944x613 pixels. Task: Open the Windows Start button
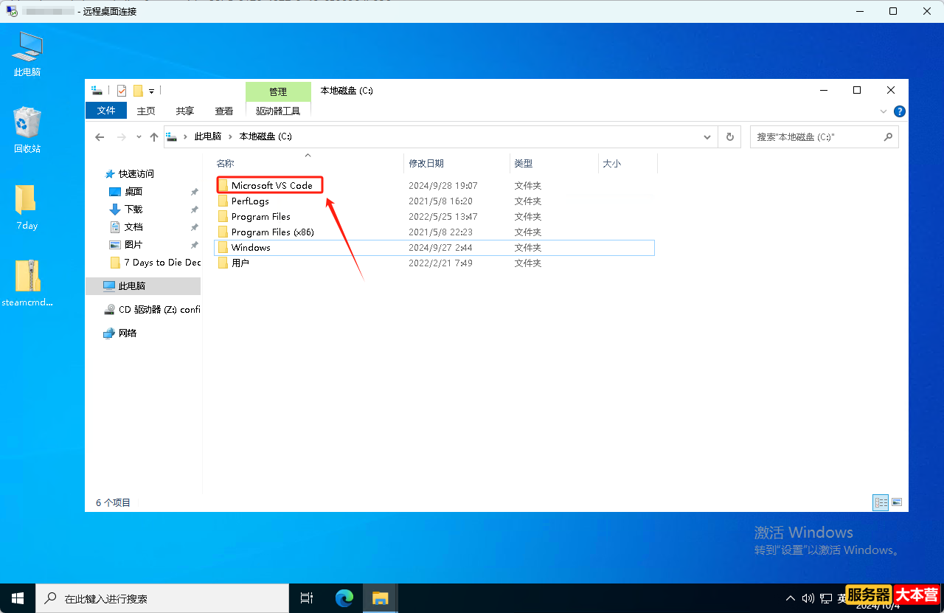coord(18,598)
